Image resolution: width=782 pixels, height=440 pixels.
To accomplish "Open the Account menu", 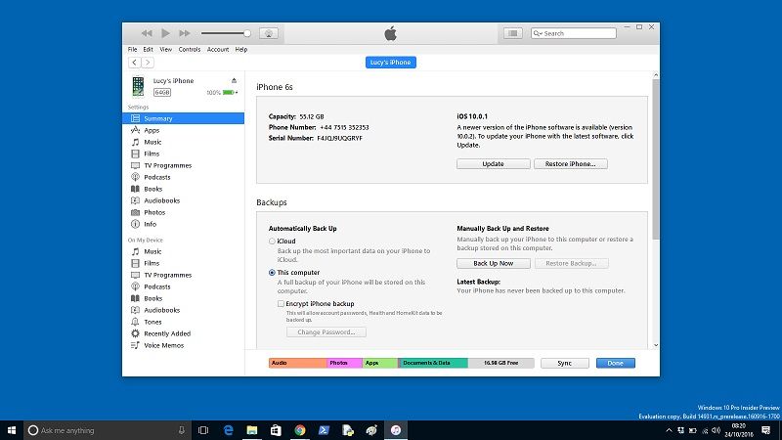I will coord(218,50).
